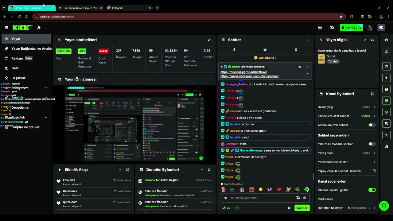Viewport: 393px width, 221px height.
Task: Open Reklam Beta menu item
Action: point(26,58)
